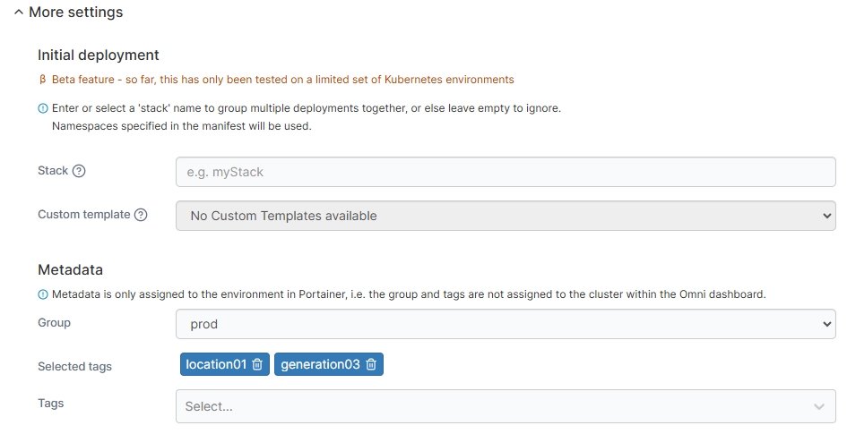Focus the Stack name input field
The image size is (847, 434).
point(506,172)
